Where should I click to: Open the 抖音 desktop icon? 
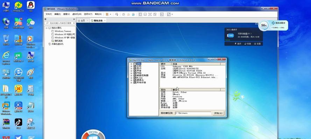18,124
